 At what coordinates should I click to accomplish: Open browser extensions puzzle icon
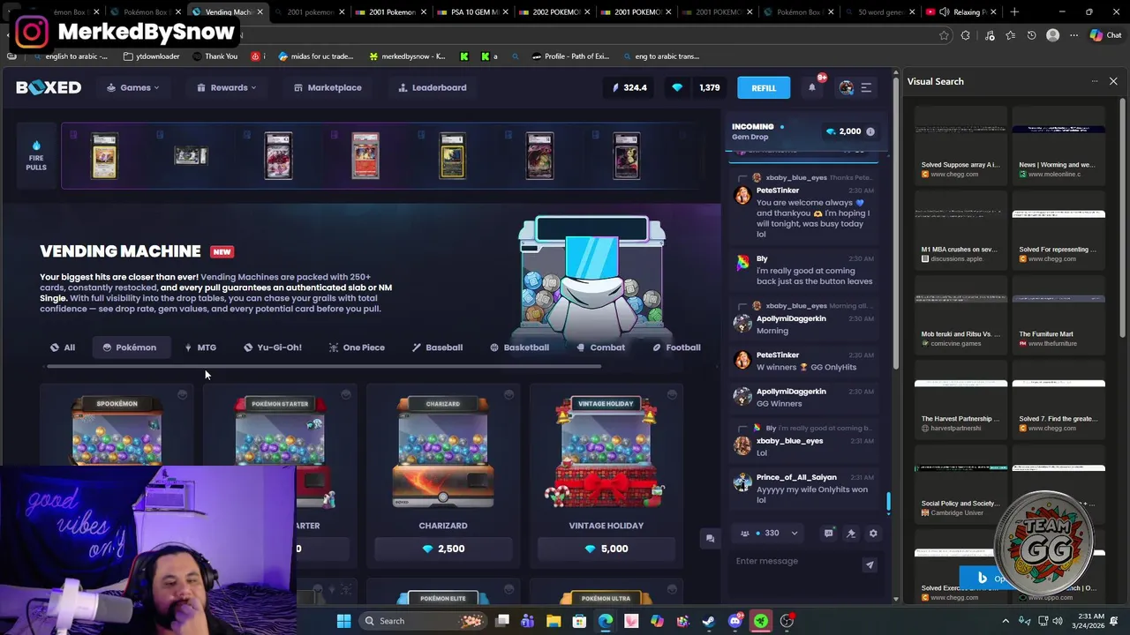966,35
